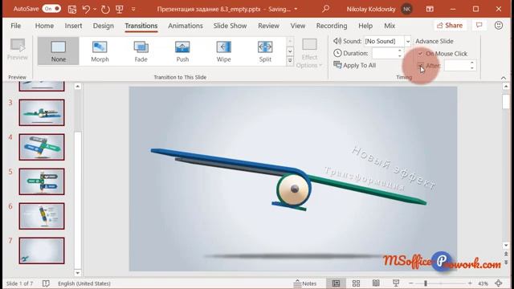Select slide 5 thumbnail
This screenshot has height=289, width=514.
pyautogui.click(x=42, y=181)
